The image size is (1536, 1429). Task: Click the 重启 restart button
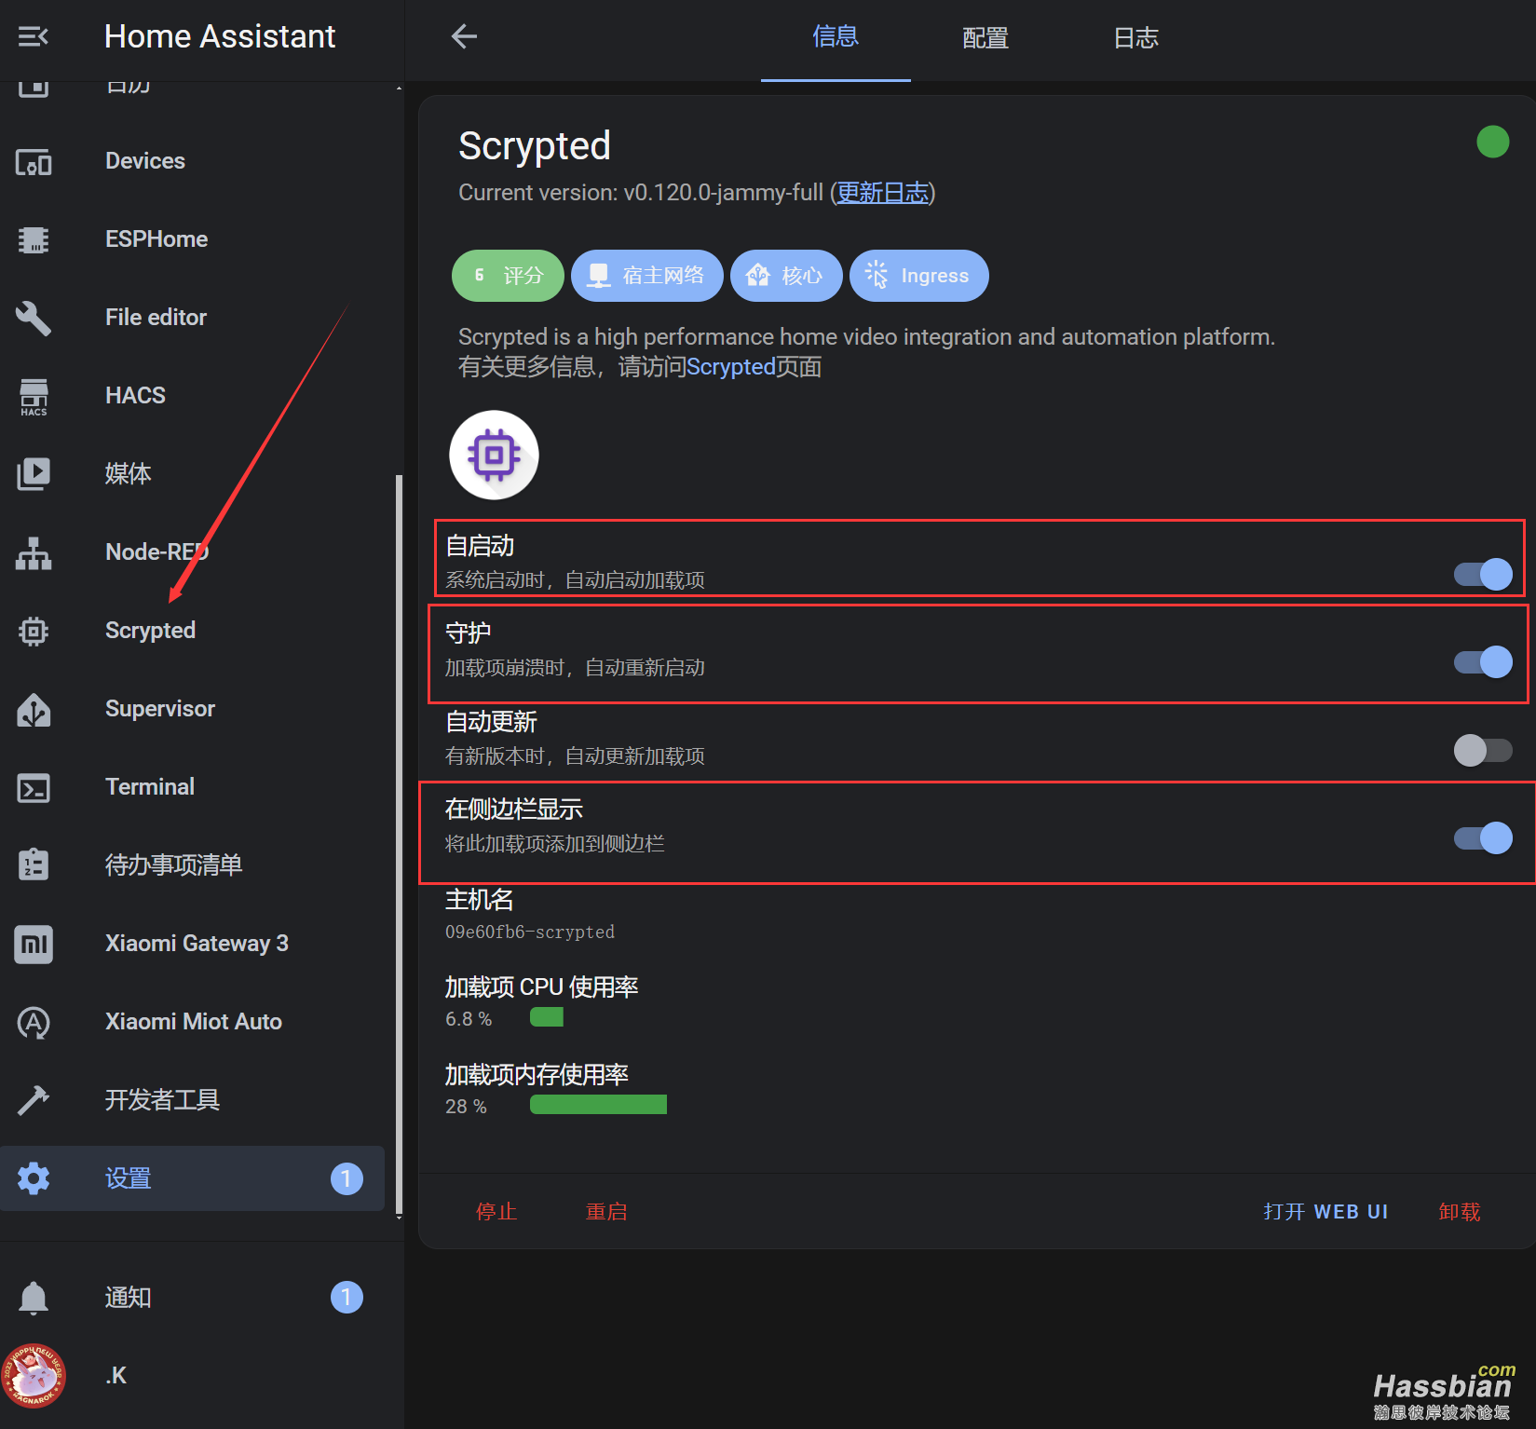tap(606, 1212)
